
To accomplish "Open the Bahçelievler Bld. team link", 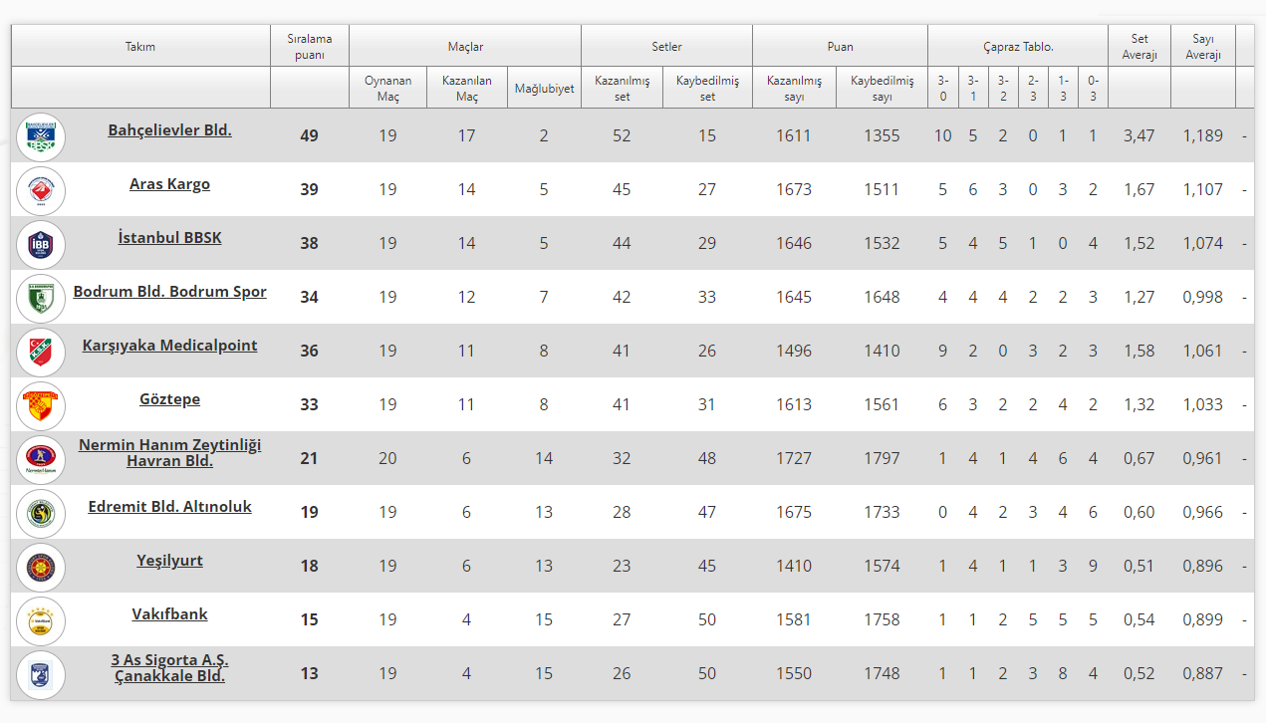I will coord(169,130).
